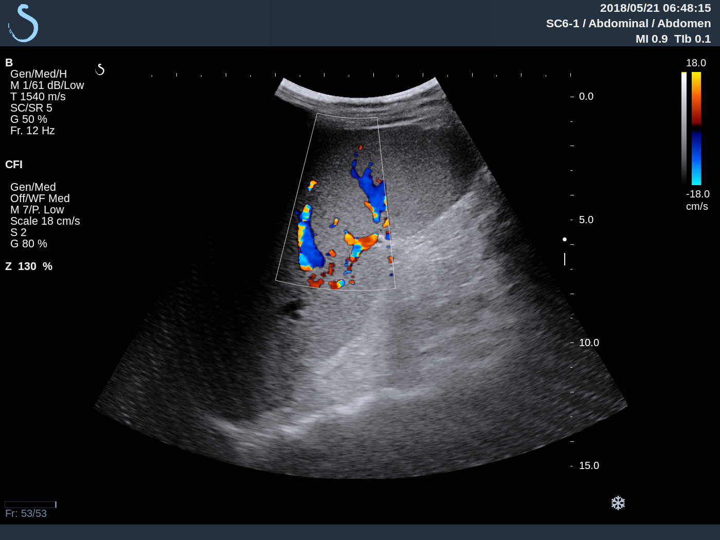Viewport: 720px width, 540px height.
Task: Select the color Doppler velocity scale bar
Action: coord(697,129)
